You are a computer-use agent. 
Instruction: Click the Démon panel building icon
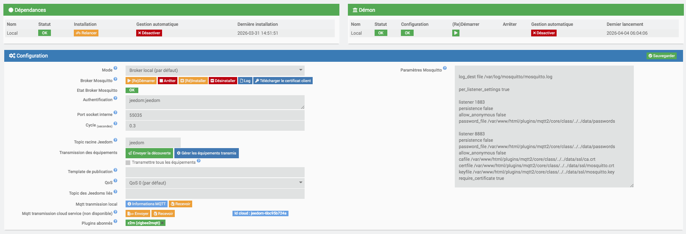coord(355,10)
